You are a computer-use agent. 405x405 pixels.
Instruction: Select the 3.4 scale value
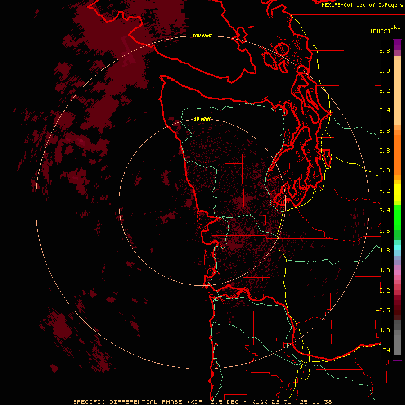pos(385,211)
